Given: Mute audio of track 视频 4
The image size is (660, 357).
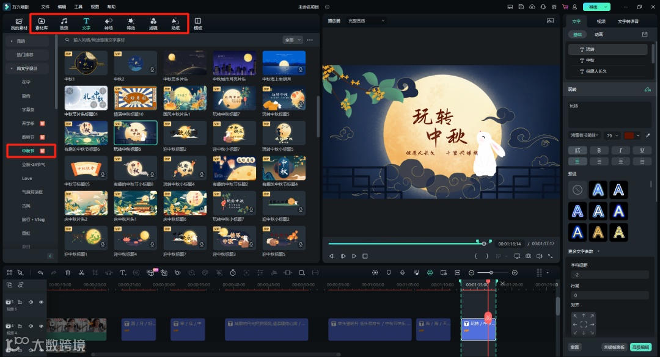Looking at the screenshot, I should pyautogui.click(x=31, y=326).
